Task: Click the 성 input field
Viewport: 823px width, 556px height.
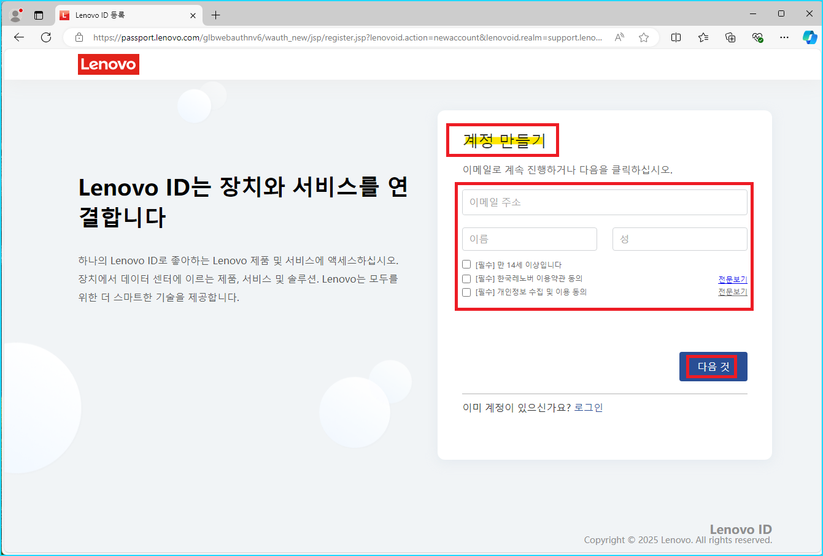Action: coord(680,239)
